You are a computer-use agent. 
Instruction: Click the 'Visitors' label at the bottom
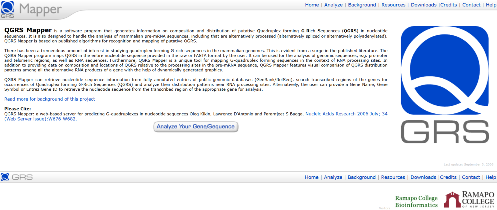click(x=384, y=208)
